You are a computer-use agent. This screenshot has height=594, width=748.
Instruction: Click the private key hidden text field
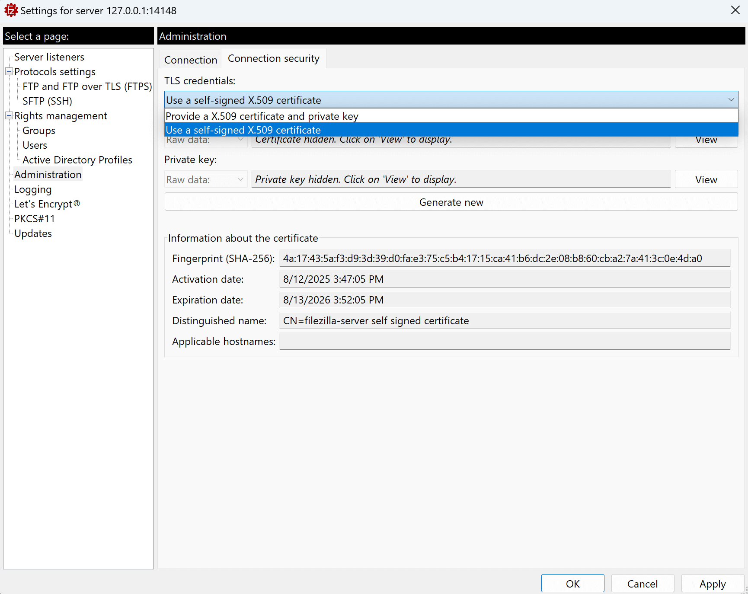(461, 179)
